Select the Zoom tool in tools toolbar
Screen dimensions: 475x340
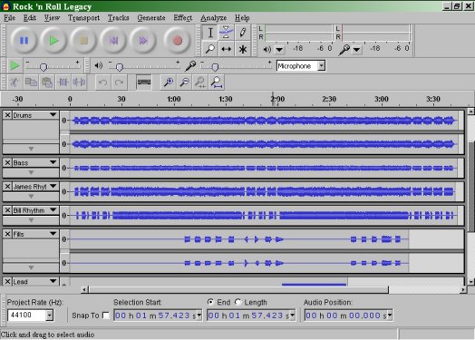point(210,49)
